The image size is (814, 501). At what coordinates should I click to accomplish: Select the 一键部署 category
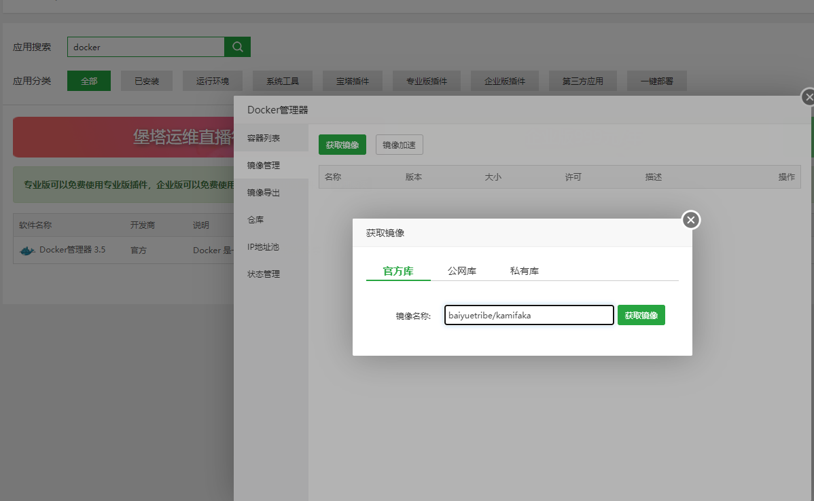(x=656, y=80)
